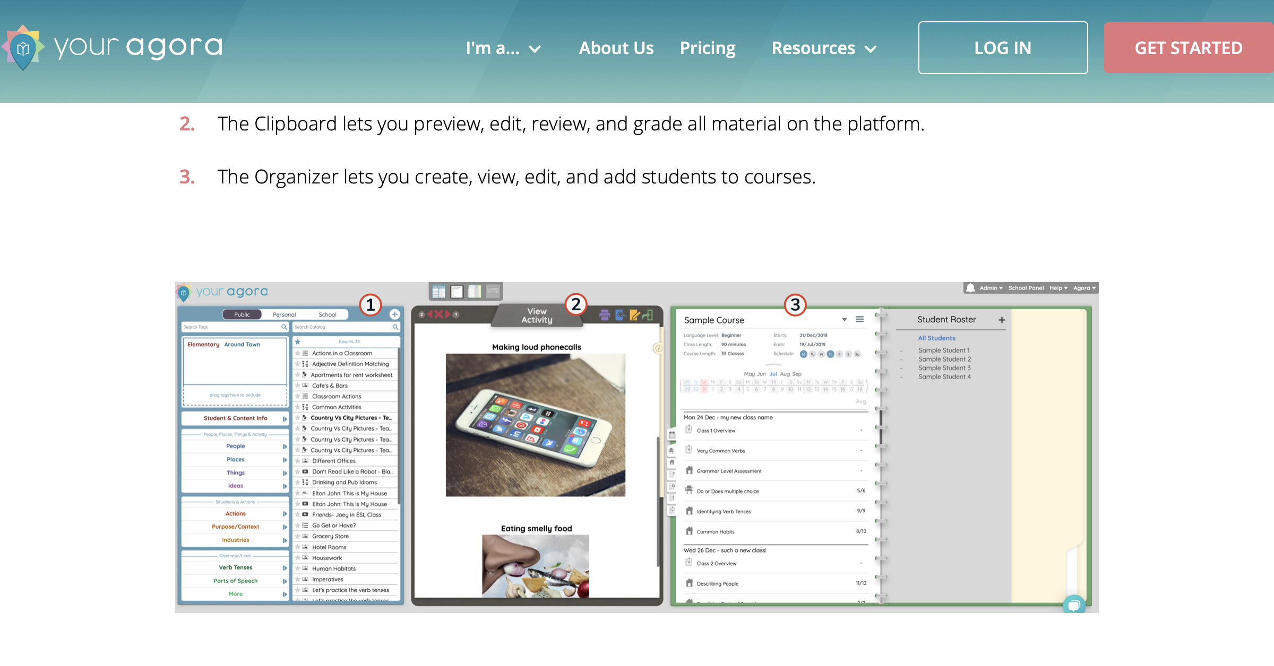Click the LOG IN button
This screenshot has height=666, width=1274.
pyautogui.click(x=1003, y=48)
